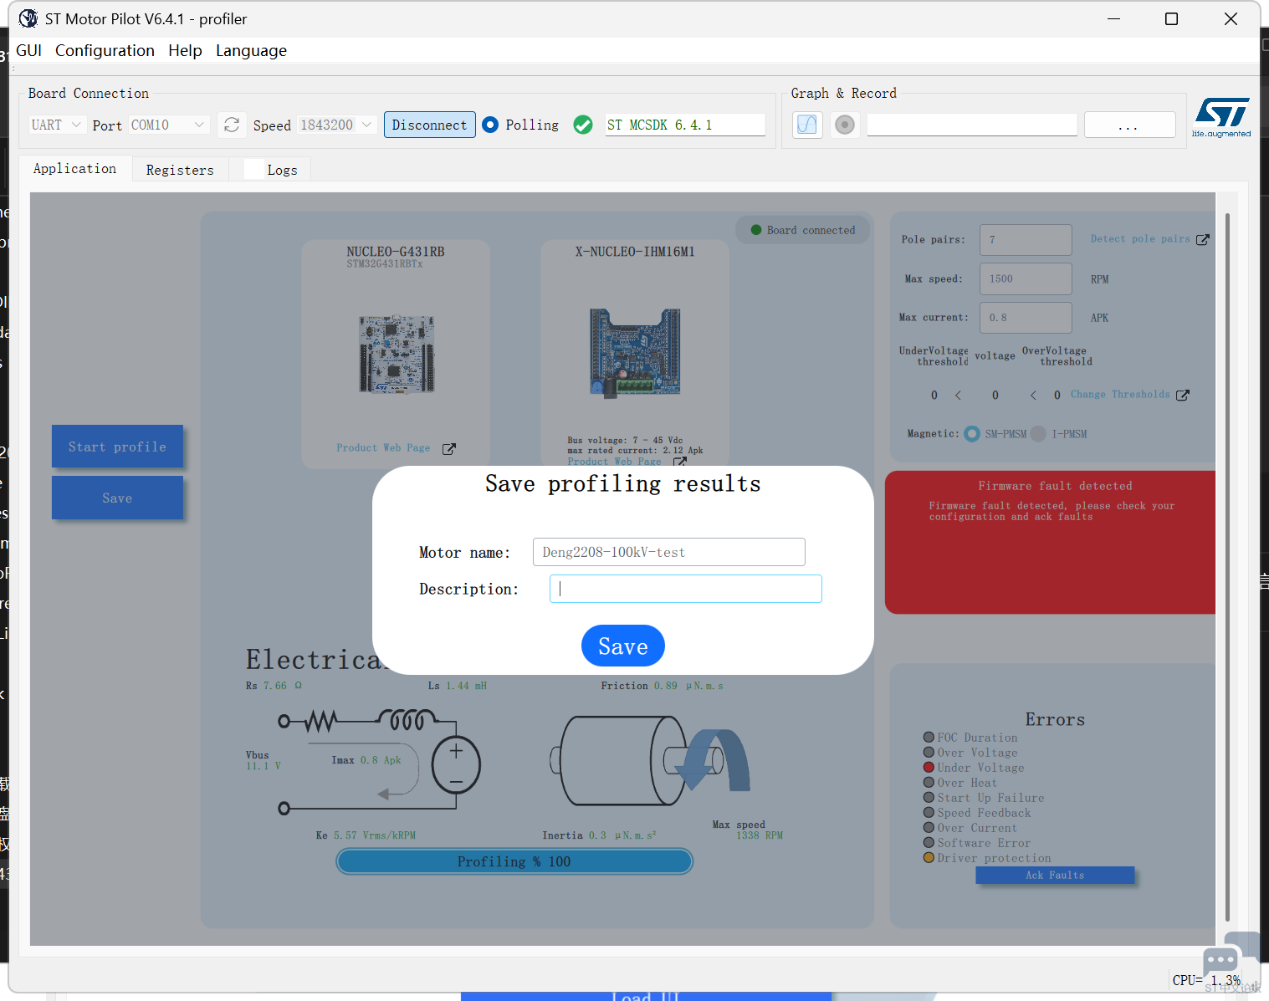Click the Profiling % 100 progress bar
Viewport: 1269px width, 1001px height.
tap(514, 861)
